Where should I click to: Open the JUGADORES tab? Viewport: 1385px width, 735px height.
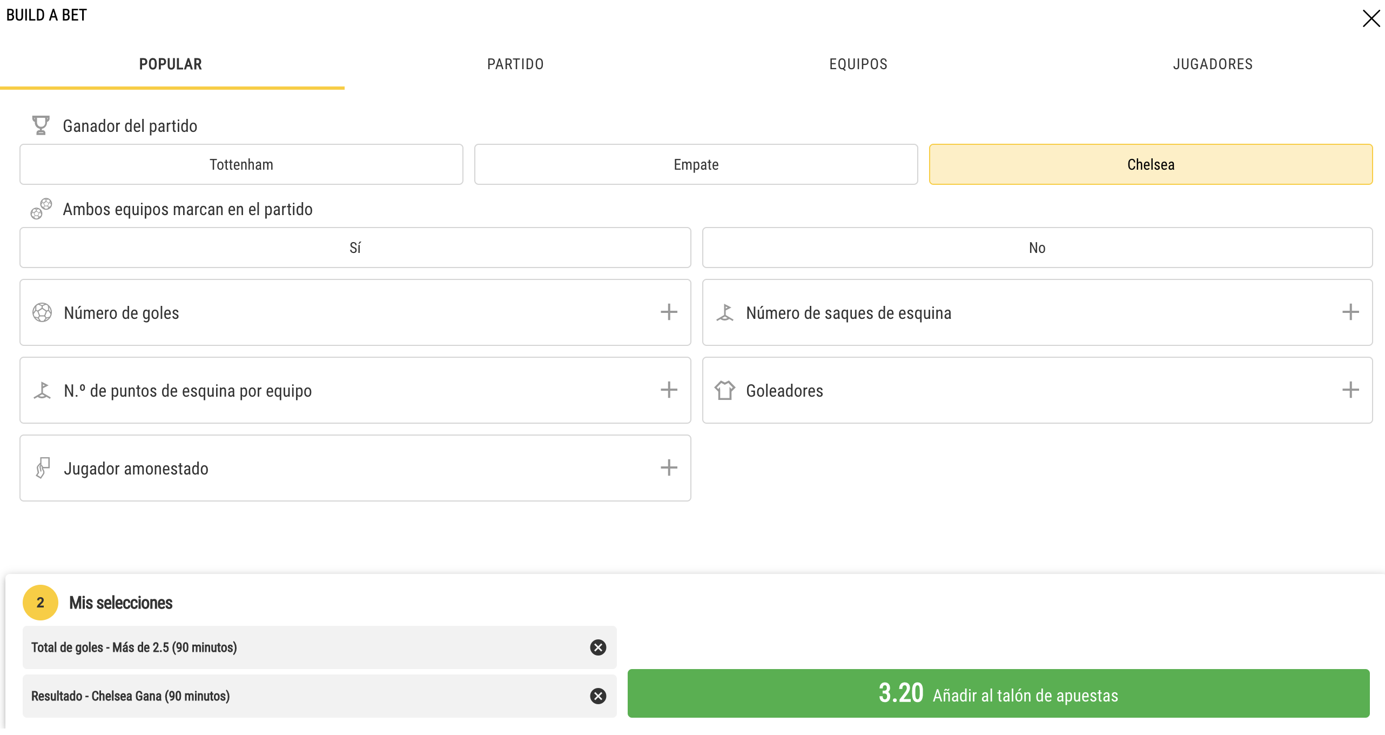pyautogui.click(x=1213, y=64)
